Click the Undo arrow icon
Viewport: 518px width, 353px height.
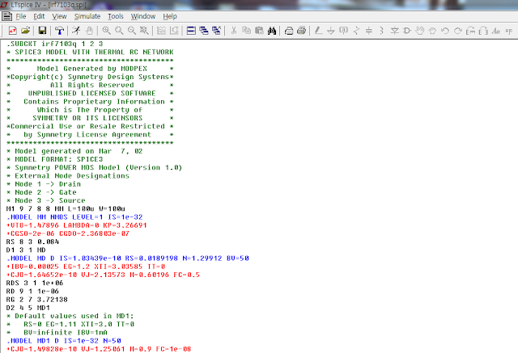[445, 31]
